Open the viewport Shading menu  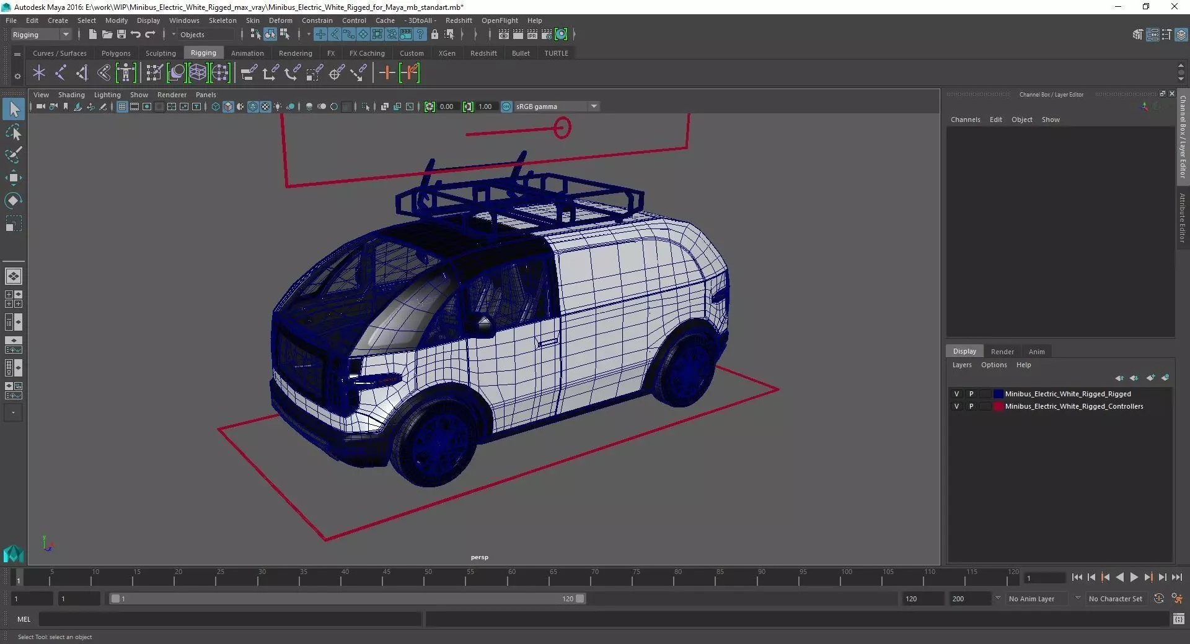tap(71, 95)
